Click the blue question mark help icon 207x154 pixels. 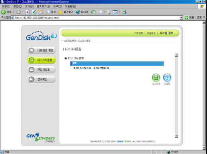(x=167, y=77)
